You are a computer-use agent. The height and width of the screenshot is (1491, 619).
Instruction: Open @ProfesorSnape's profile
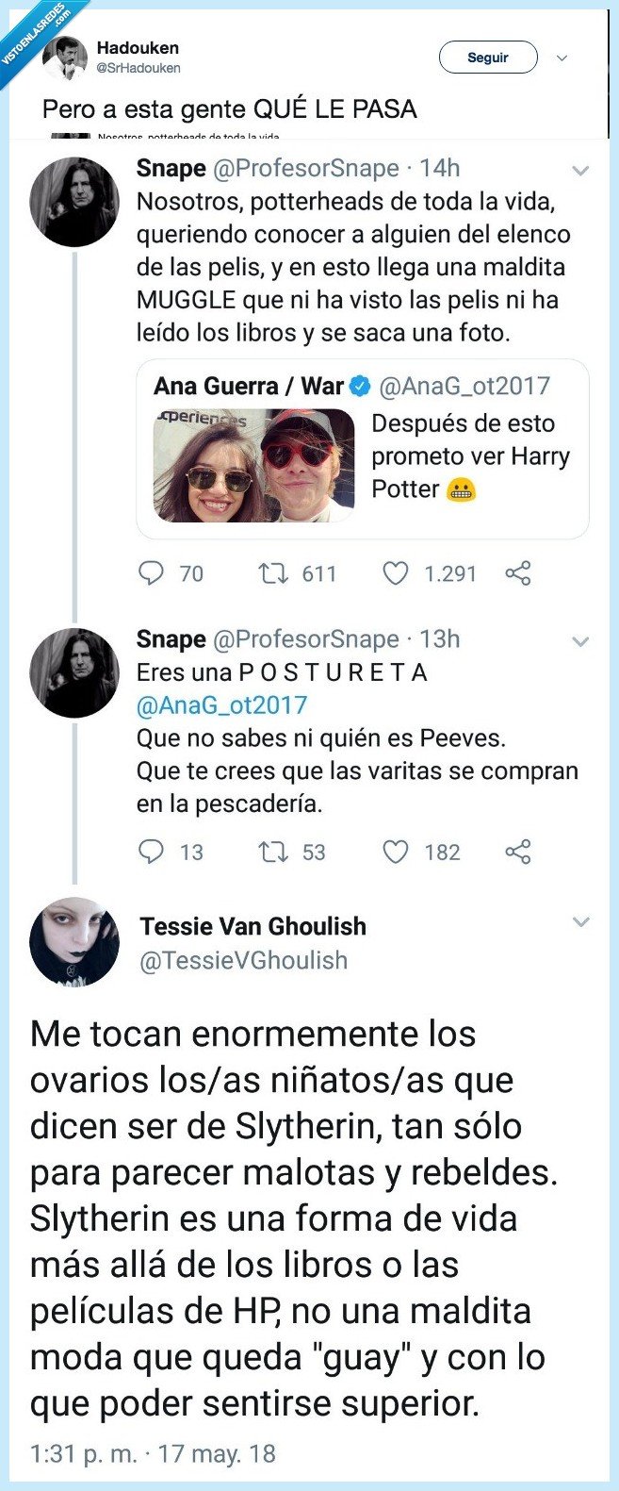[x=293, y=167]
